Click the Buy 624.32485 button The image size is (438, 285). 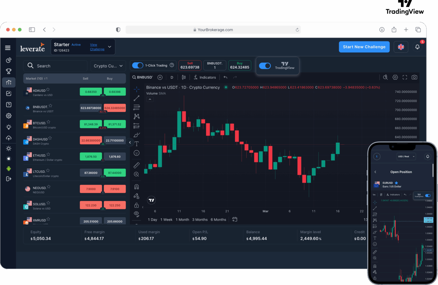(240, 66)
